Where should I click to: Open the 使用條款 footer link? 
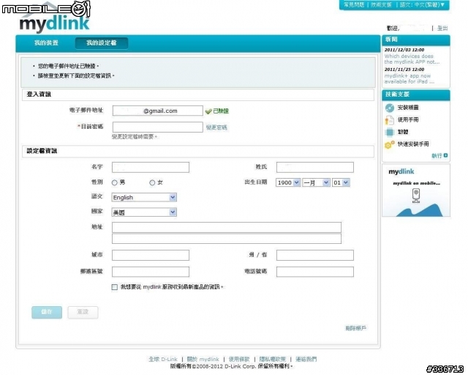click(x=239, y=359)
